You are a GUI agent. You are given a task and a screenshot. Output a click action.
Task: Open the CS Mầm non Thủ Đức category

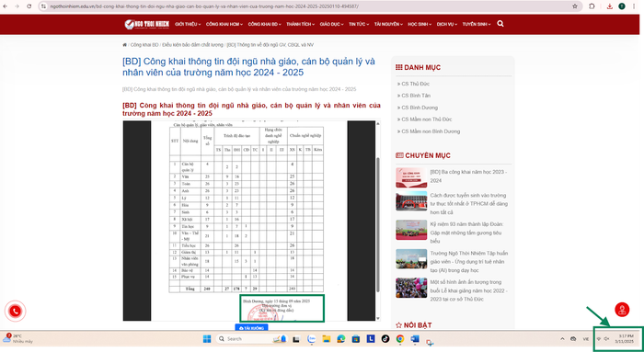426,119
